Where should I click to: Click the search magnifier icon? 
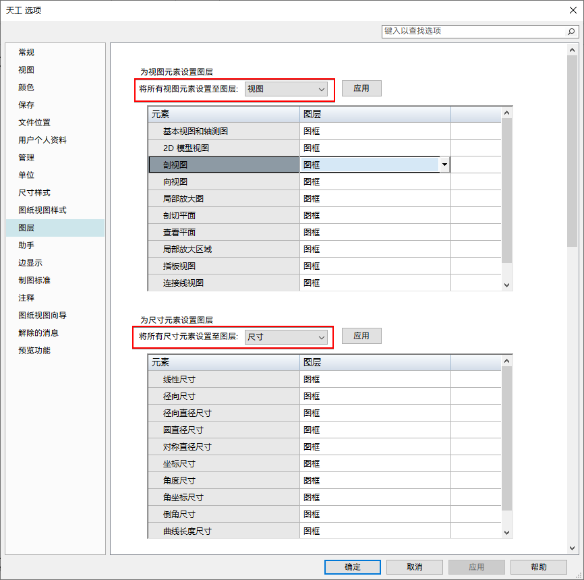[x=571, y=32]
